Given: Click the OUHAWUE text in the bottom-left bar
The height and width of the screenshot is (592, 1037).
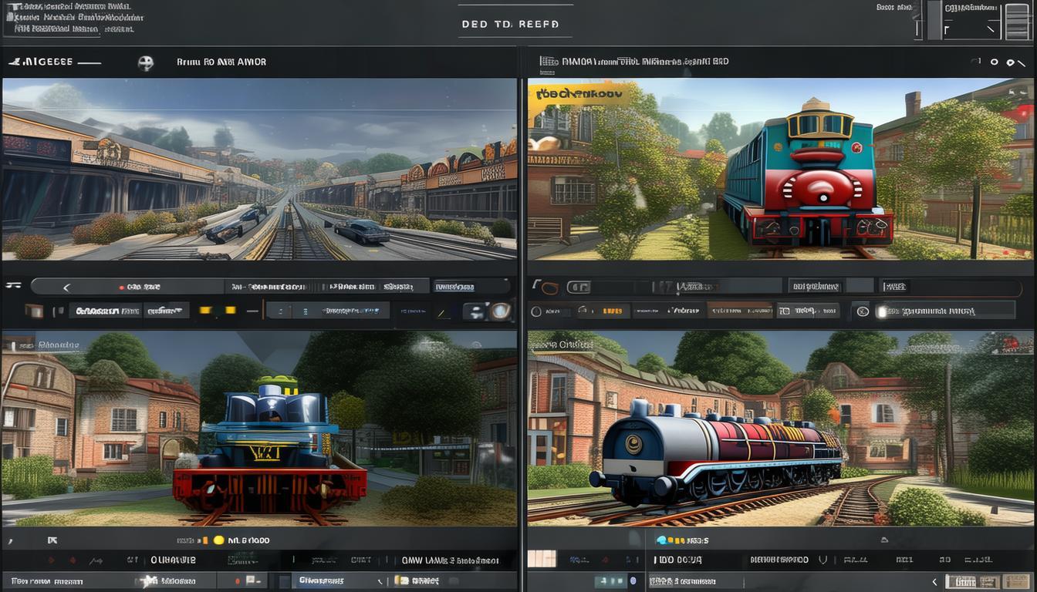Looking at the screenshot, I should [173, 560].
